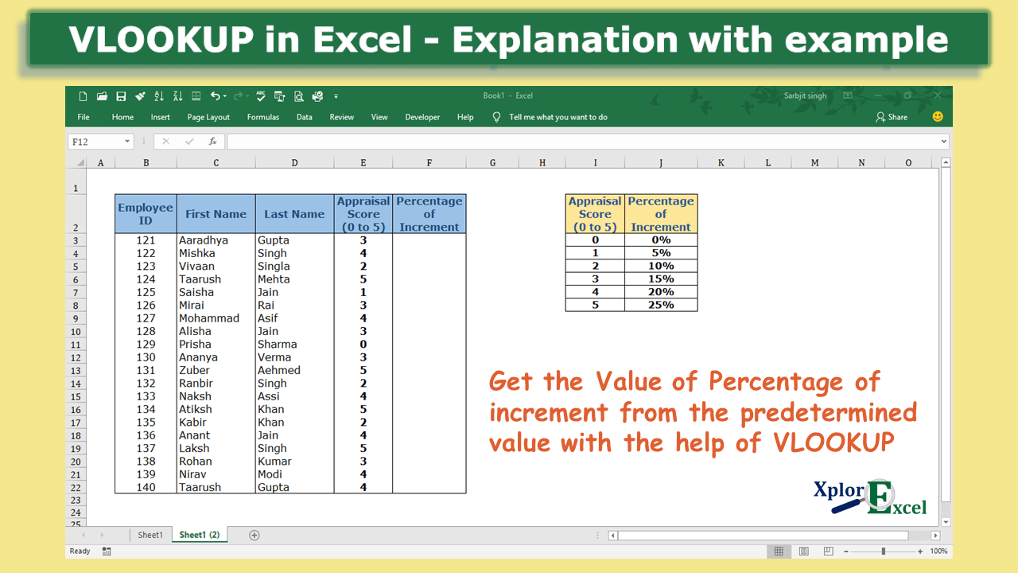
Task: Open the Share pane
Action: pos(890,117)
